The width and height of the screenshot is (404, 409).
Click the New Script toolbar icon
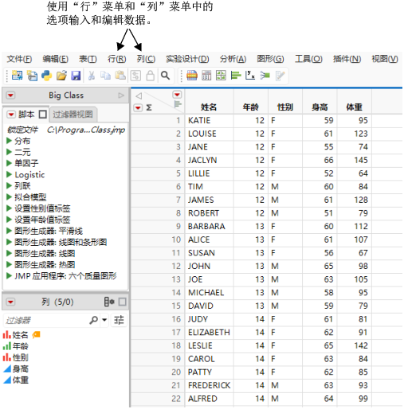tap(32, 76)
